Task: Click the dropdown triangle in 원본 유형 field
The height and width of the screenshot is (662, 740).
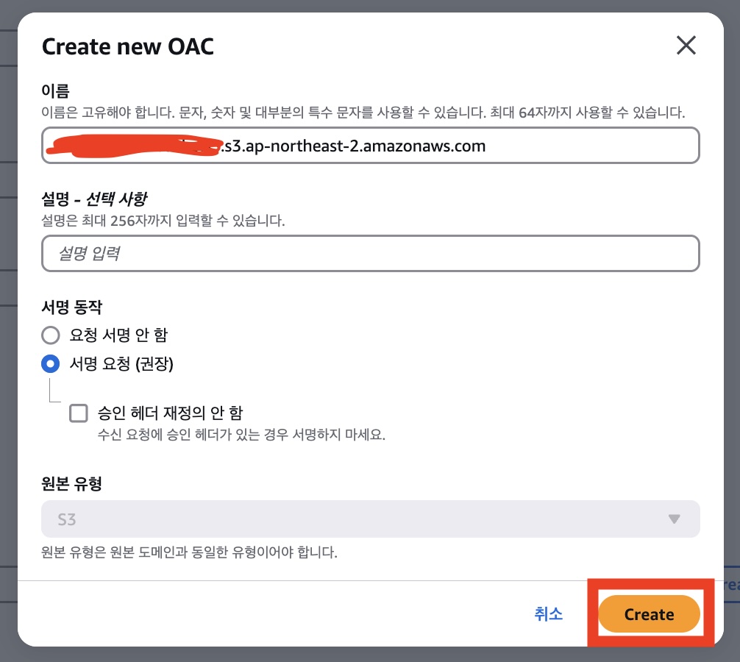Action: pyautogui.click(x=674, y=519)
